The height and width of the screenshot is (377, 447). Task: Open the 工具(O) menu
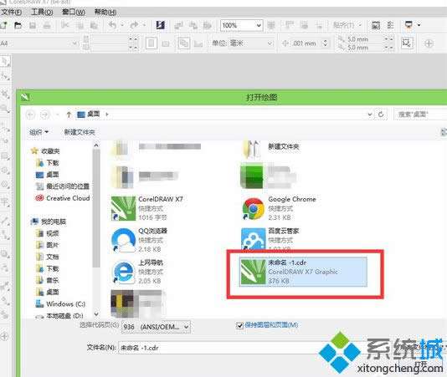[42, 12]
